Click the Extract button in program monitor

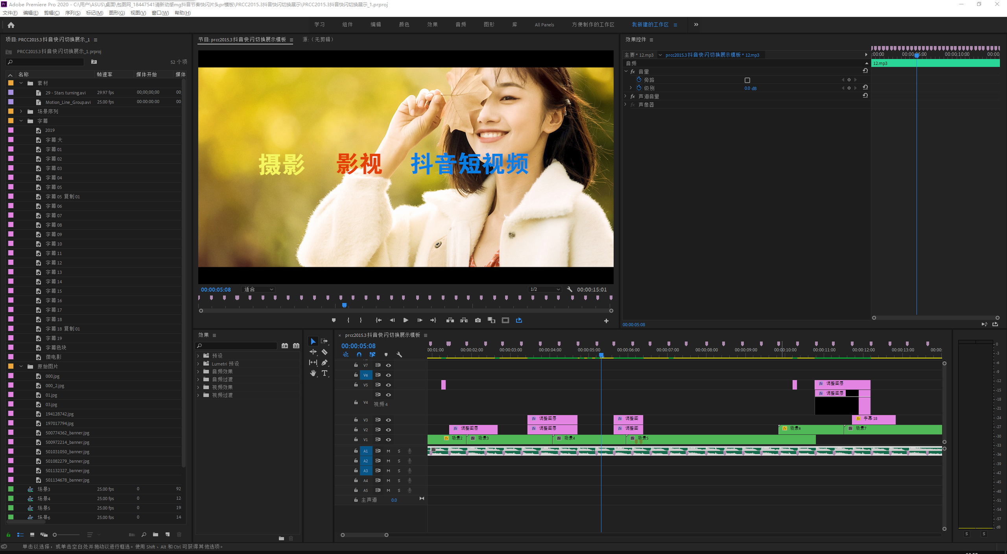[x=464, y=320]
